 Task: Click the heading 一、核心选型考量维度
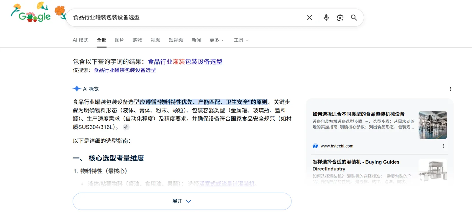(108, 158)
